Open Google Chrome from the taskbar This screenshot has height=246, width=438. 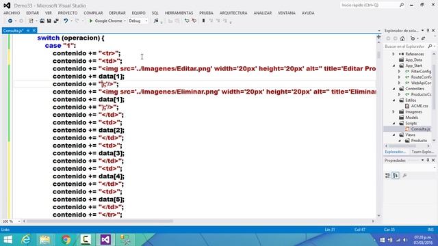pyautogui.click(x=66, y=240)
